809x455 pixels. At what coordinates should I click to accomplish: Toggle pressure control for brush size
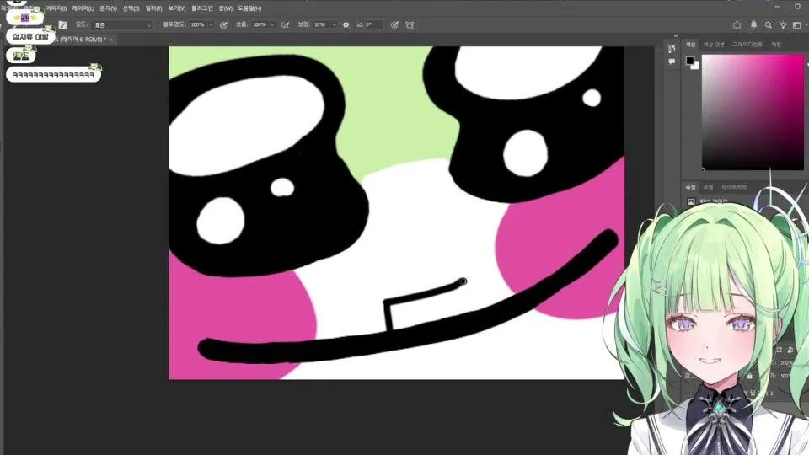pyautogui.click(x=394, y=24)
